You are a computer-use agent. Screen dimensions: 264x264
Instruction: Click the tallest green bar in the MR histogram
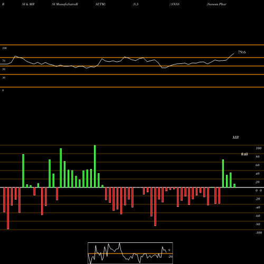pyautogui.click(x=95, y=166)
